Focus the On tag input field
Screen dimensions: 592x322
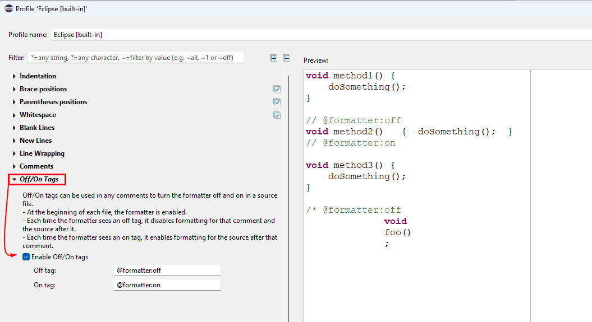167,284
